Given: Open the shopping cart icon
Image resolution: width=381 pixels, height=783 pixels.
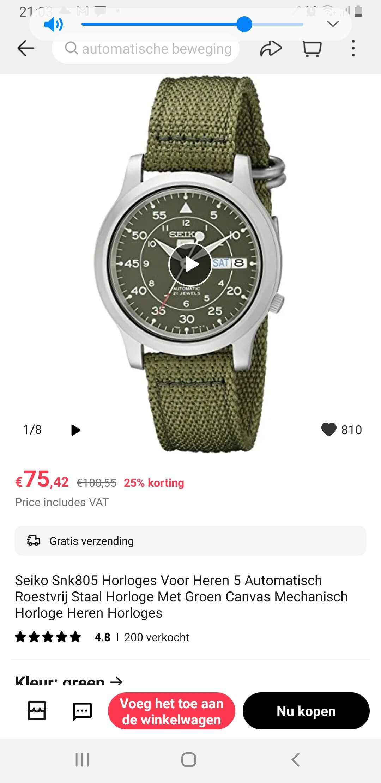Looking at the screenshot, I should 312,49.
